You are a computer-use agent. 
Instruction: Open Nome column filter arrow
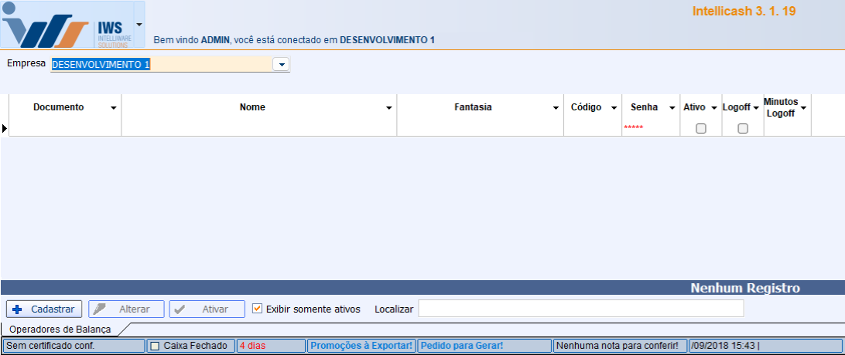click(x=389, y=108)
